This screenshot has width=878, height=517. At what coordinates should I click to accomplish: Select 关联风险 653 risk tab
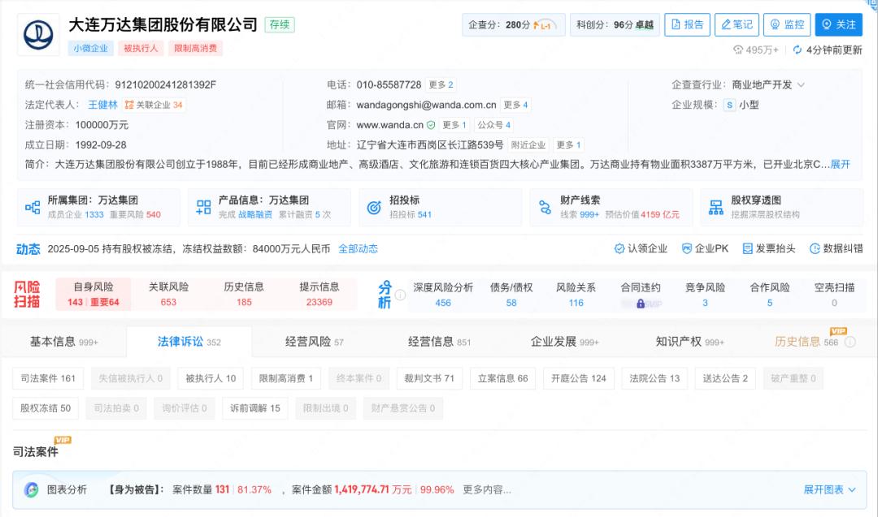pyautogui.click(x=168, y=294)
